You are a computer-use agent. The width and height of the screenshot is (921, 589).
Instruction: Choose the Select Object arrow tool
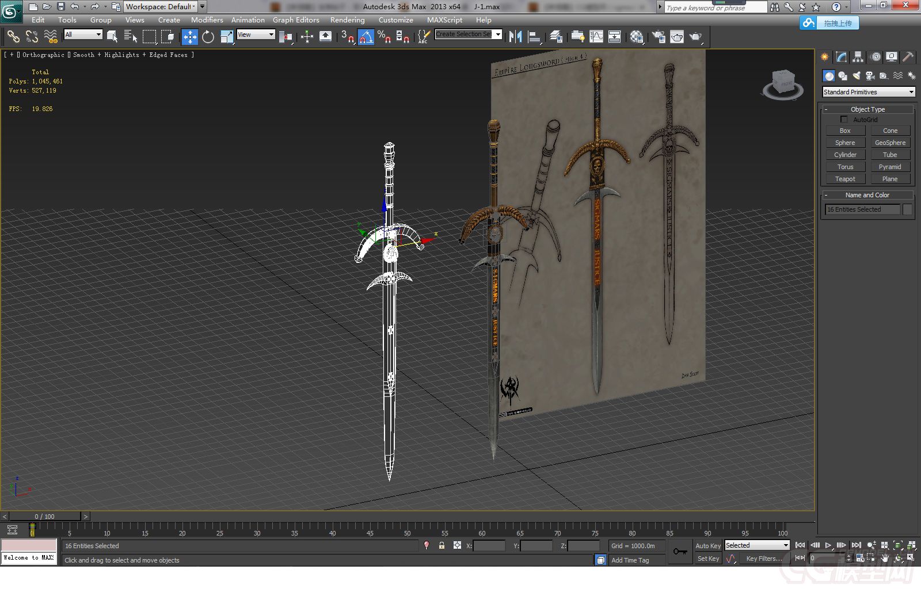[112, 37]
